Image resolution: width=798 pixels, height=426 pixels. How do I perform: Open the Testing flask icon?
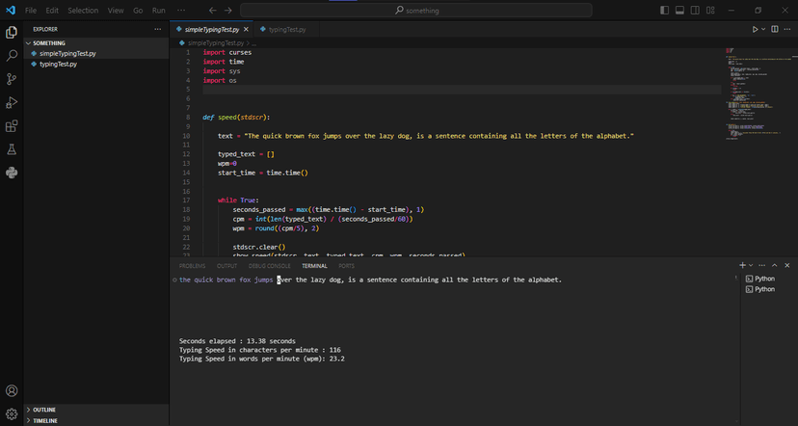[12, 149]
